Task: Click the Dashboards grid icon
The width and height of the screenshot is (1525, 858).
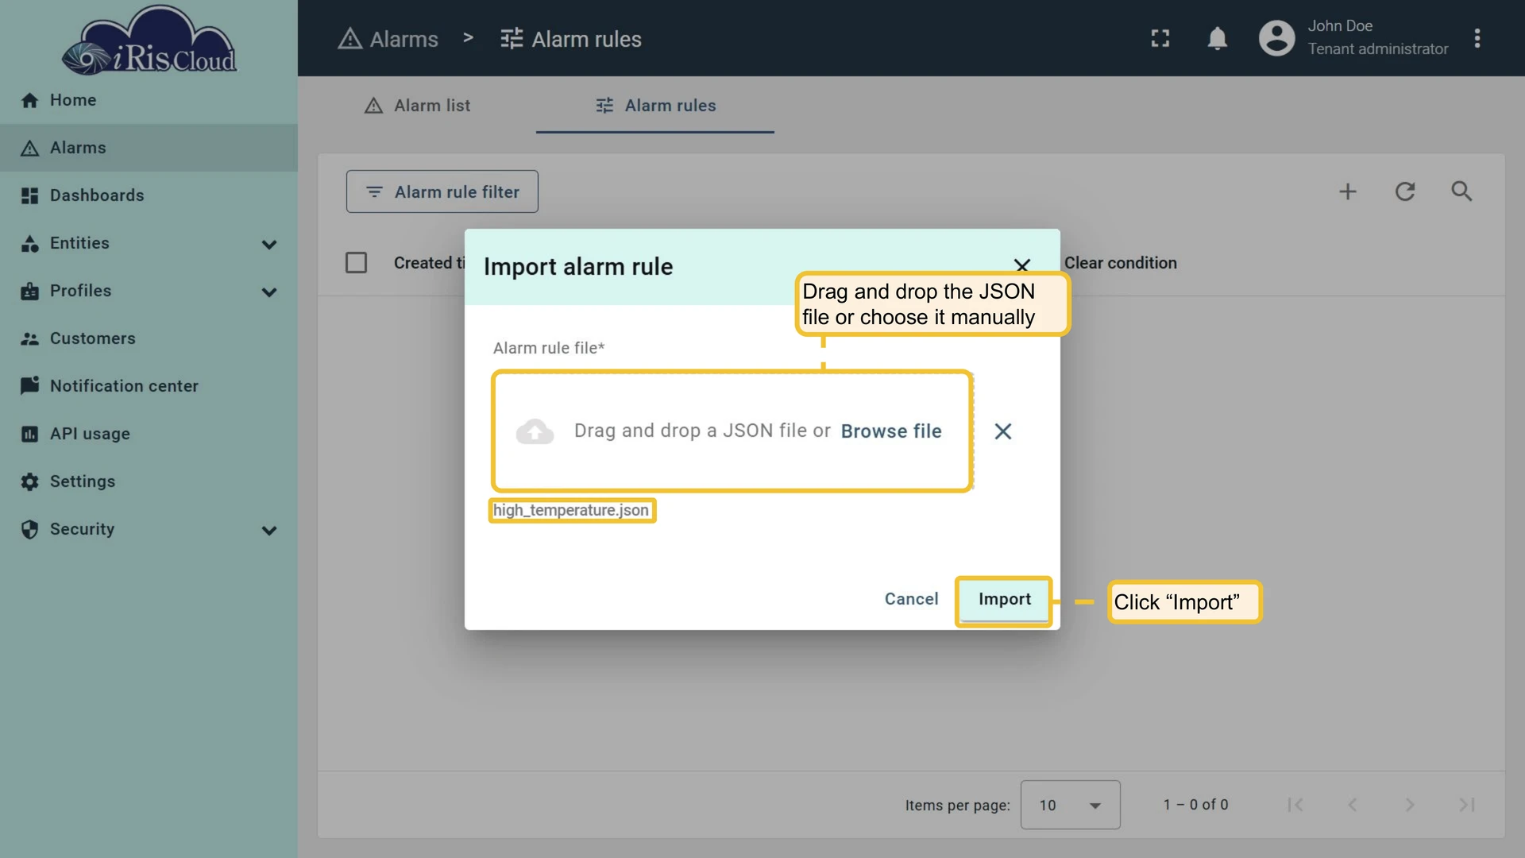Action: pyautogui.click(x=29, y=195)
